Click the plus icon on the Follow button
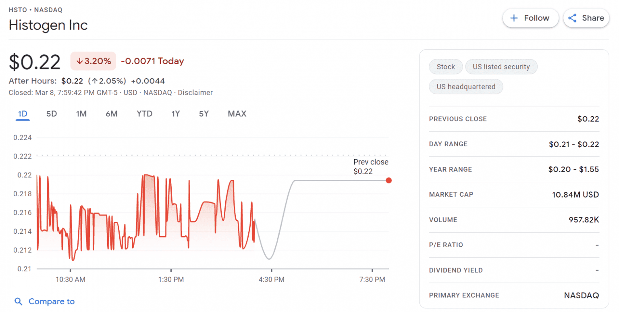619x312 pixels. [514, 18]
